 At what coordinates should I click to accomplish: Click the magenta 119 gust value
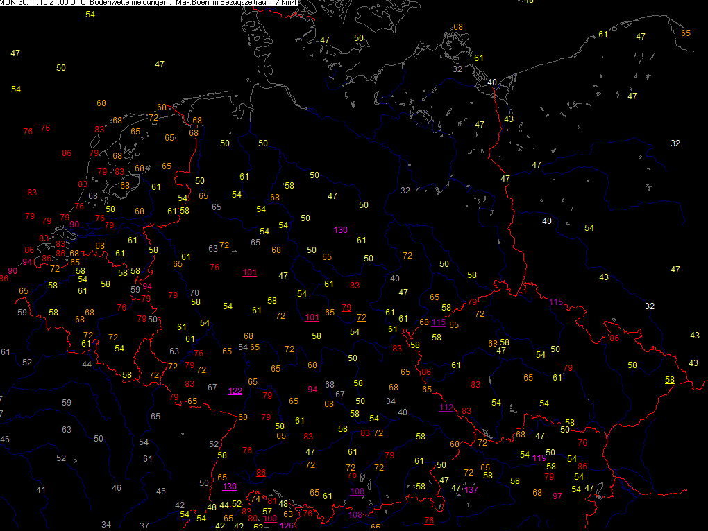click(539, 458)
